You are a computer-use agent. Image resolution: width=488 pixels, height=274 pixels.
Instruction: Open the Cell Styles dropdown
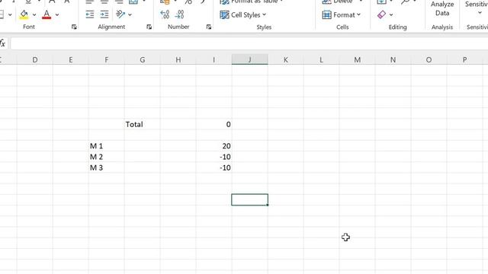click(x=242, y=14)
